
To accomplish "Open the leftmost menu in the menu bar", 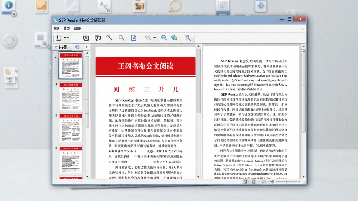I will [56, 29].
